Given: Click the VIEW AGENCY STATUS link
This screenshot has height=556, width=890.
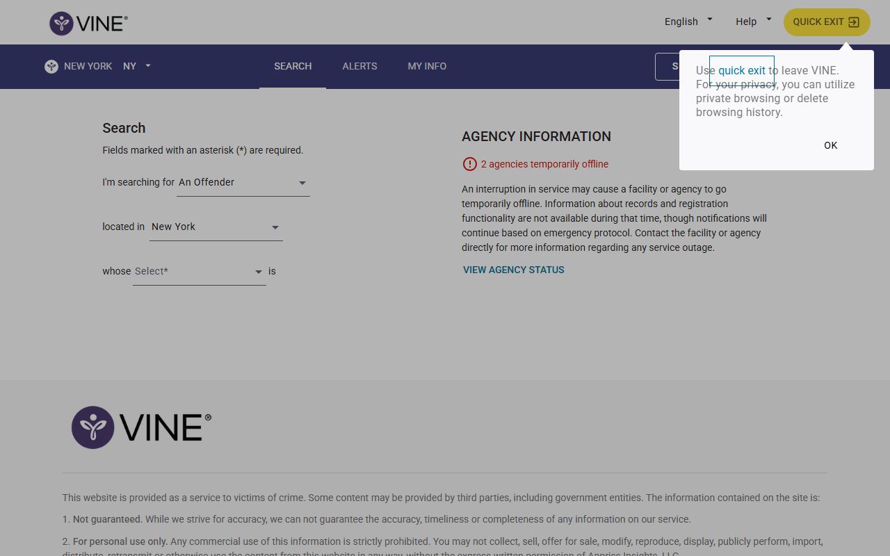Looking at the screenshot, I should (x=514, y=270).
